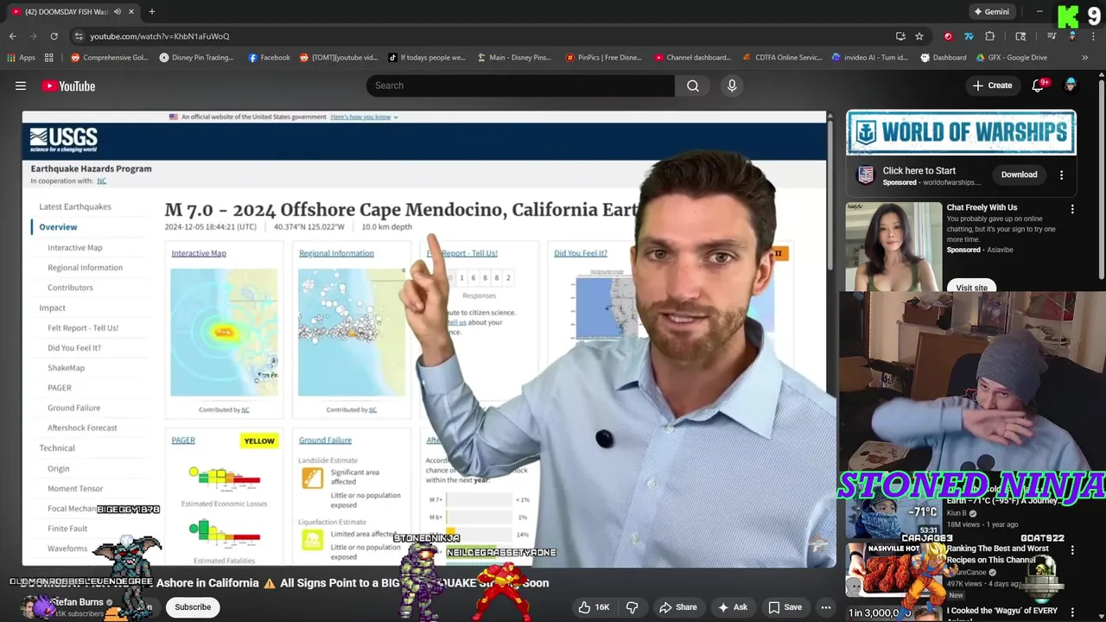Image resolution: width=1106 pixels, height=622 pixels.
Task: Open more actions ellipsis under video
Action: (825, 607)
